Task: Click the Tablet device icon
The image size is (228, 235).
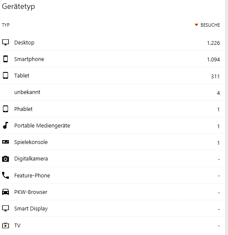Action: [6, 75]
